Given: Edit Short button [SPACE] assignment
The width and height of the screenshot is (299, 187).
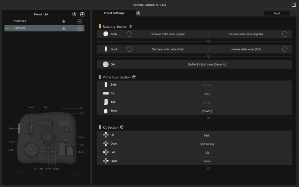Looking at the screenshot, I should click(207, 111).
